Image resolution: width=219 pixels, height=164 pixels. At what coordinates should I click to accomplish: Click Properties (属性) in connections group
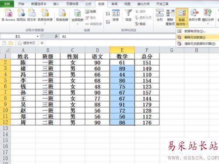(91, 17)
